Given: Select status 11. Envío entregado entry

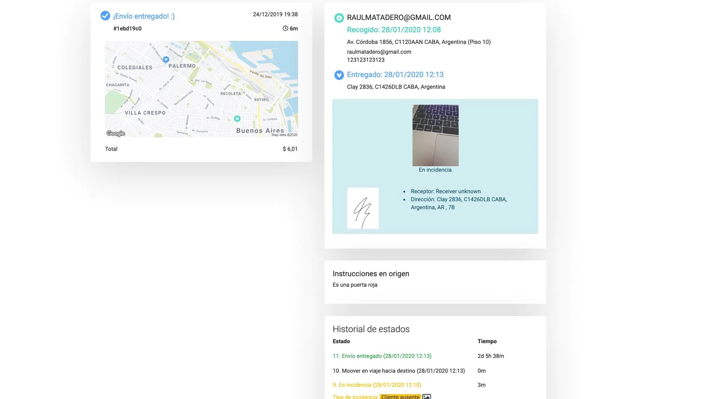Looking at the screenshot, I should tap(382, 356).
